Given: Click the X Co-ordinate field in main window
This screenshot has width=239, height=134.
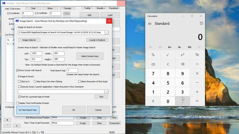Looking at the screenshot, I should pyautogui.click(x=28, y=13).
